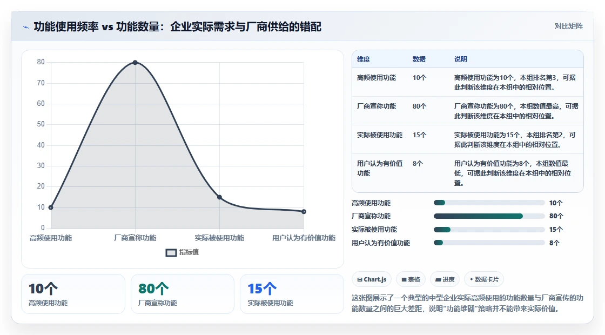605x335 pixels.
Task: Click the 高频使用功能 table row name
Action: click(x=377, y=78)
